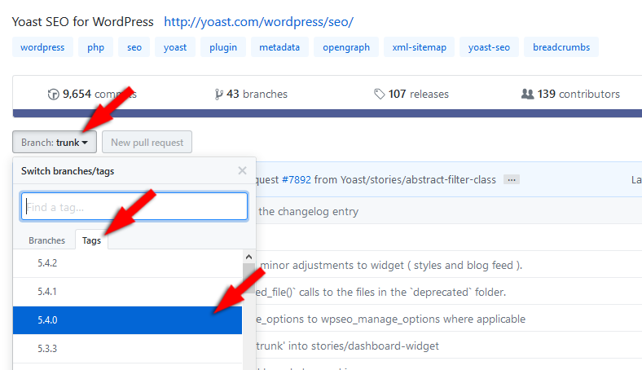Open the wpseo_manage_options commit message
Viewport: 642px width, 370px height.
coord(390,319)
